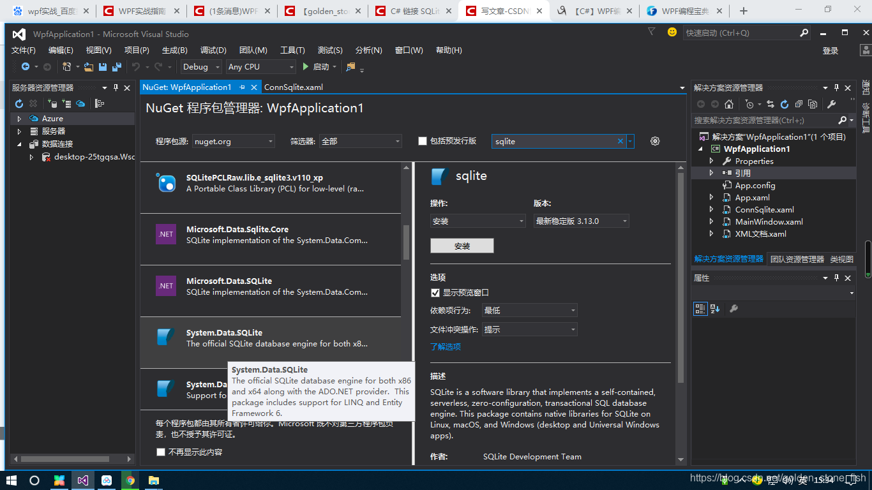Click the Save All toolbar icon
Image resolution: width=872 pixels, height=490 pixels.
point(117,66)
